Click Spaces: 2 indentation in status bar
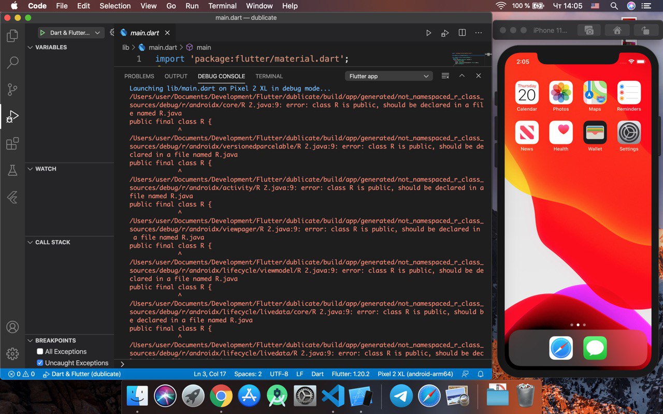The width and height of the screenshot is (663, 414). (248, 374)
